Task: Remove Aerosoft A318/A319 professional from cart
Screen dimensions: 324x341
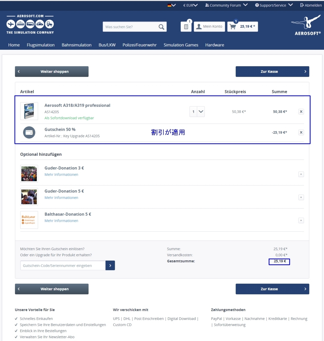Action: (x=301, y=112)
